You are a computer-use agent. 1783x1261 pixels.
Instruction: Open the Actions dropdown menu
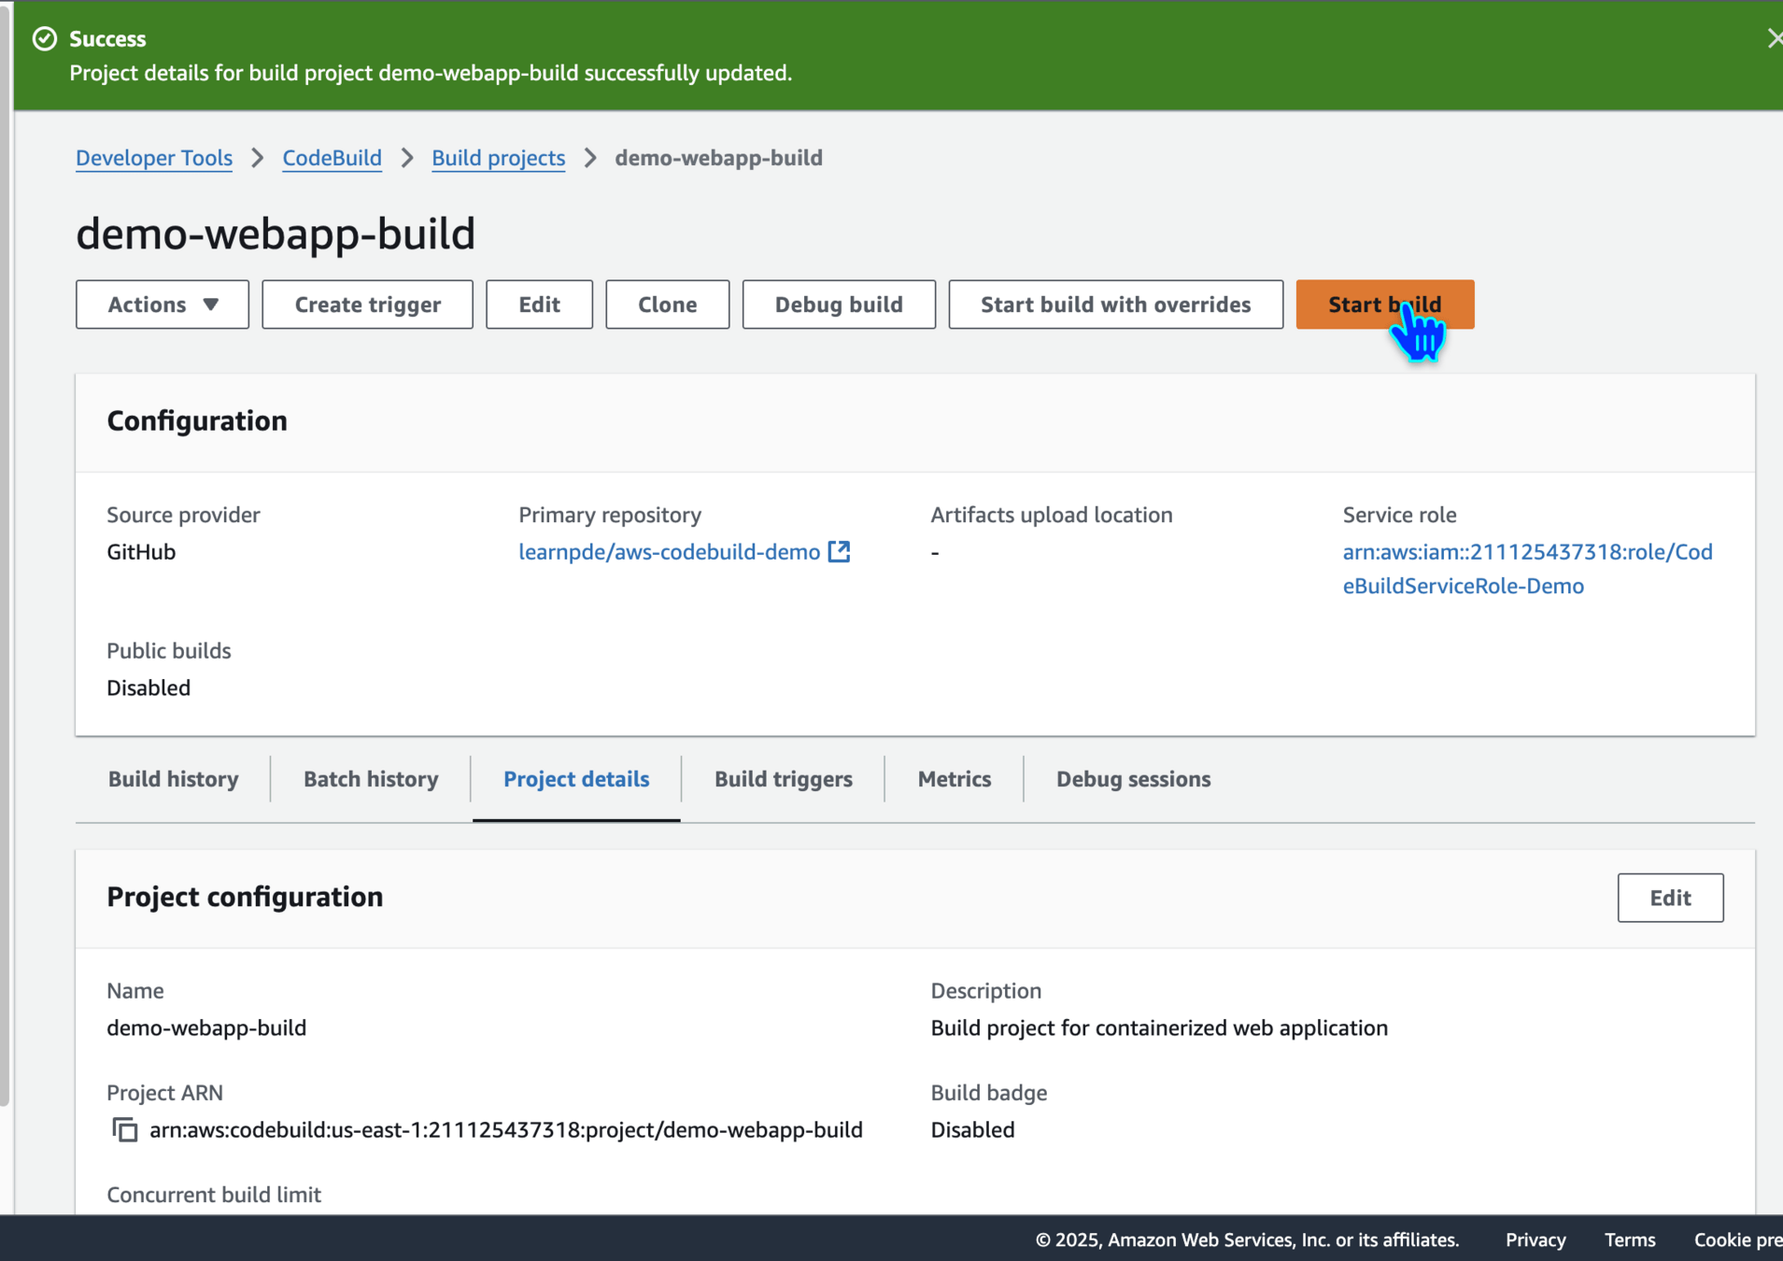163,305
